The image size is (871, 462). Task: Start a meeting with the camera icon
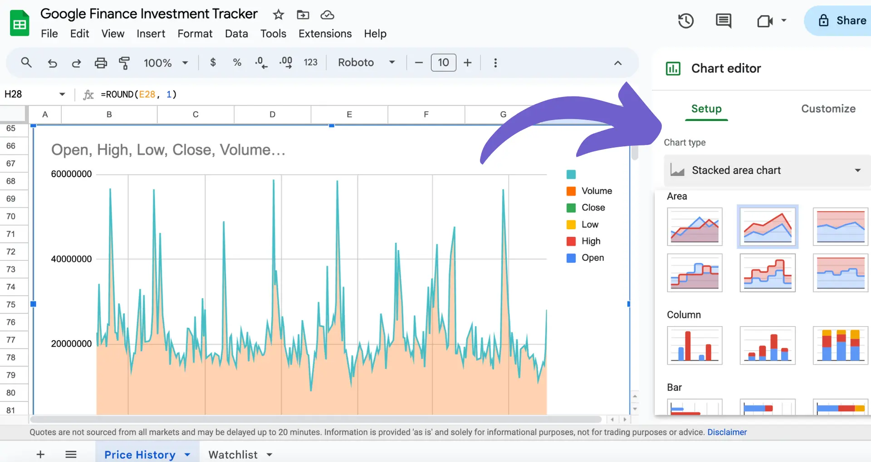765,21
